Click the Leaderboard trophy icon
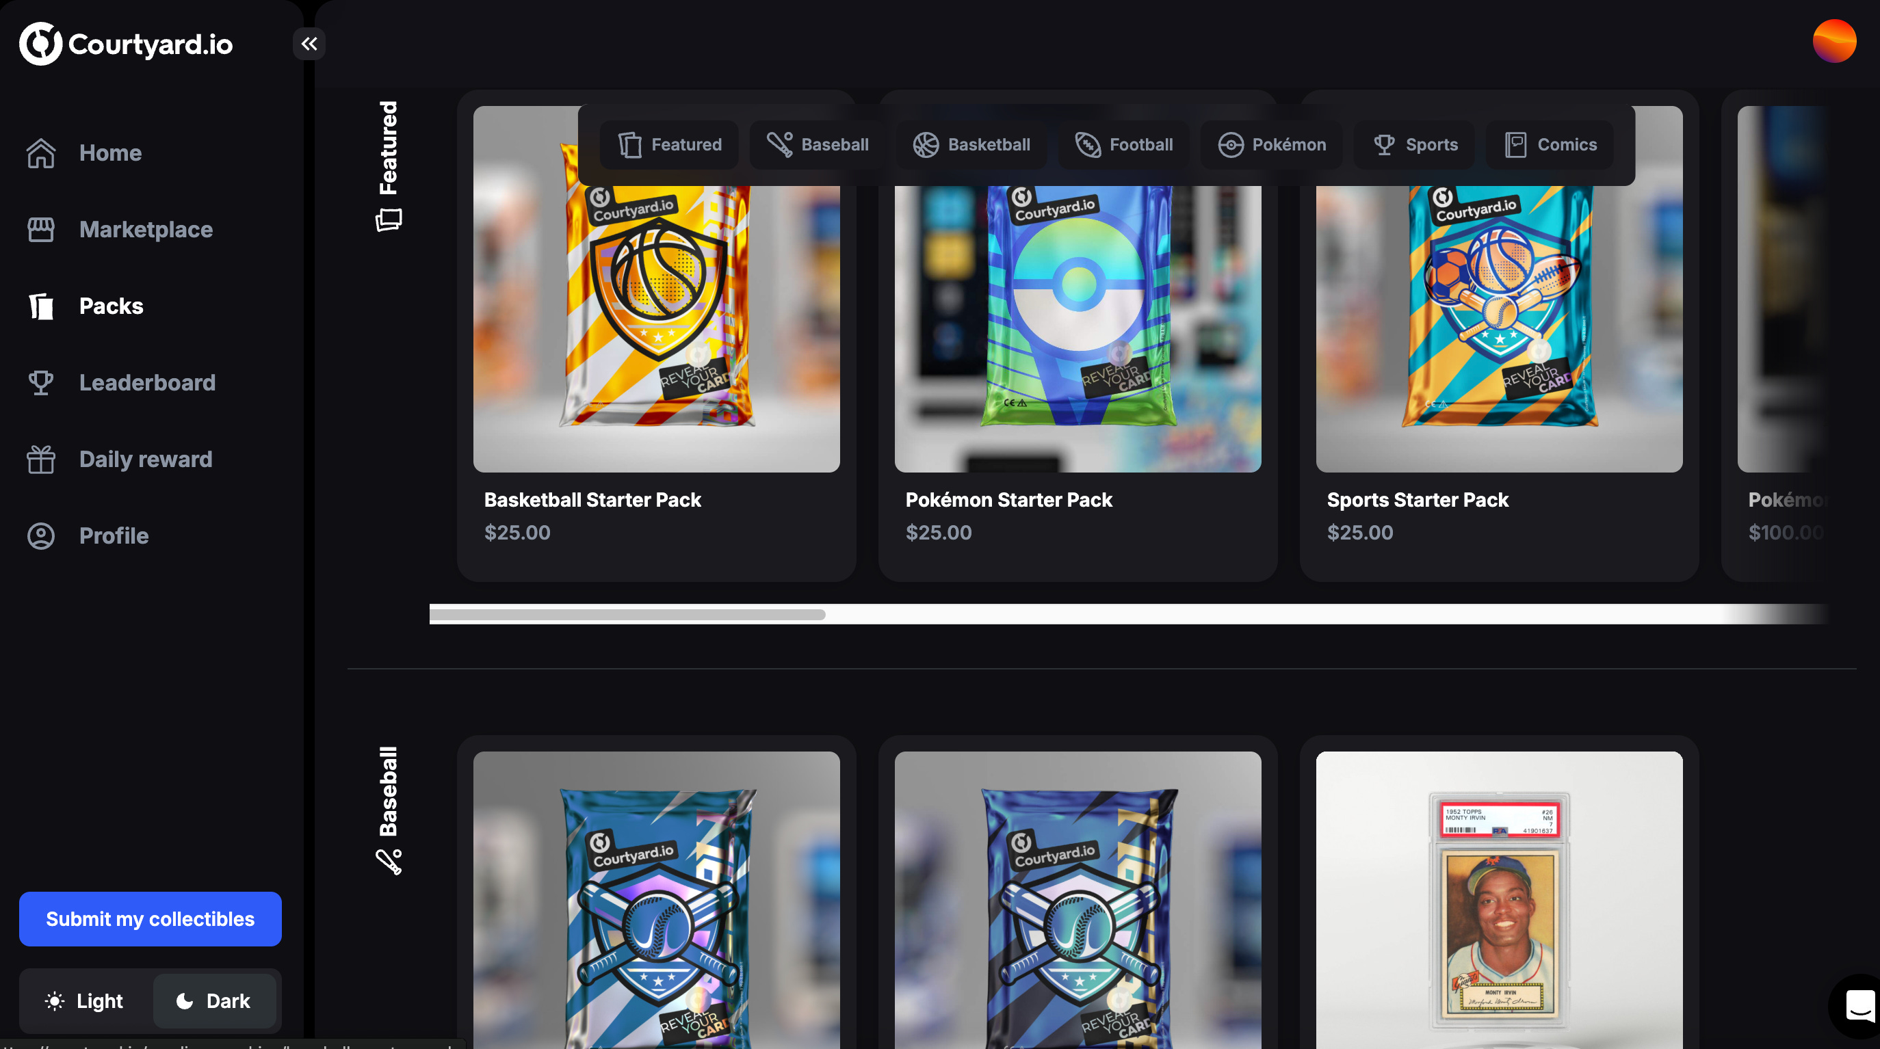The width and height of the screenshot is (1880, 1049). click(x=41, y=382)
